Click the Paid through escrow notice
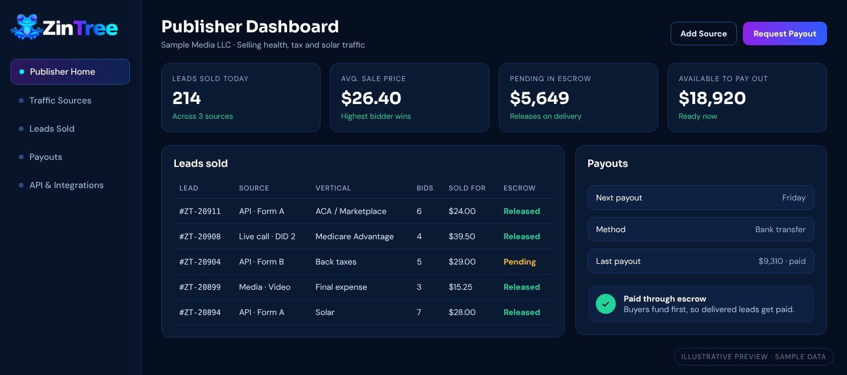The height and width of the screenshot is (375, 847). [x=701, y=304]
